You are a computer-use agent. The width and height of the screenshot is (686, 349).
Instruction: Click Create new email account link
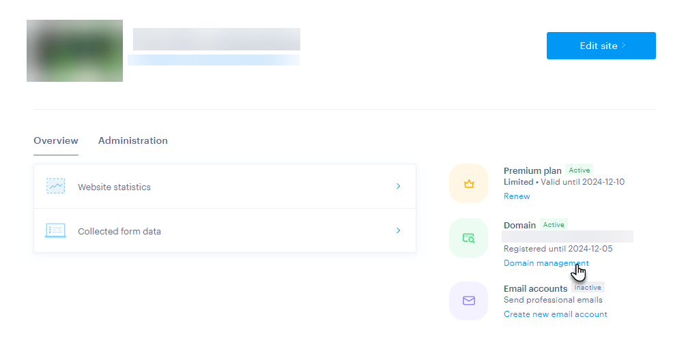click(x=555, y=314)
